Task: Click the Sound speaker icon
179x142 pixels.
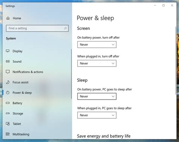Action: coord(8,61)
